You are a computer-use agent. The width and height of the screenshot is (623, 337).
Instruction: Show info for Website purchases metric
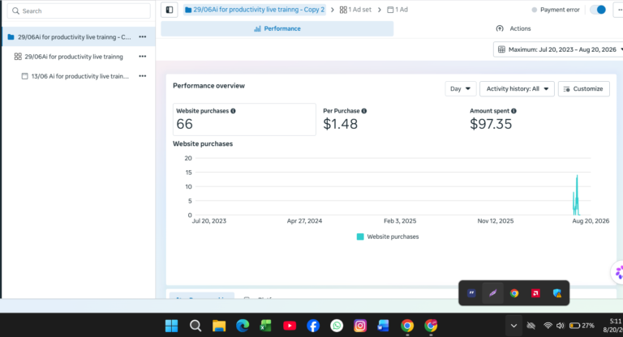click(234, 111)
